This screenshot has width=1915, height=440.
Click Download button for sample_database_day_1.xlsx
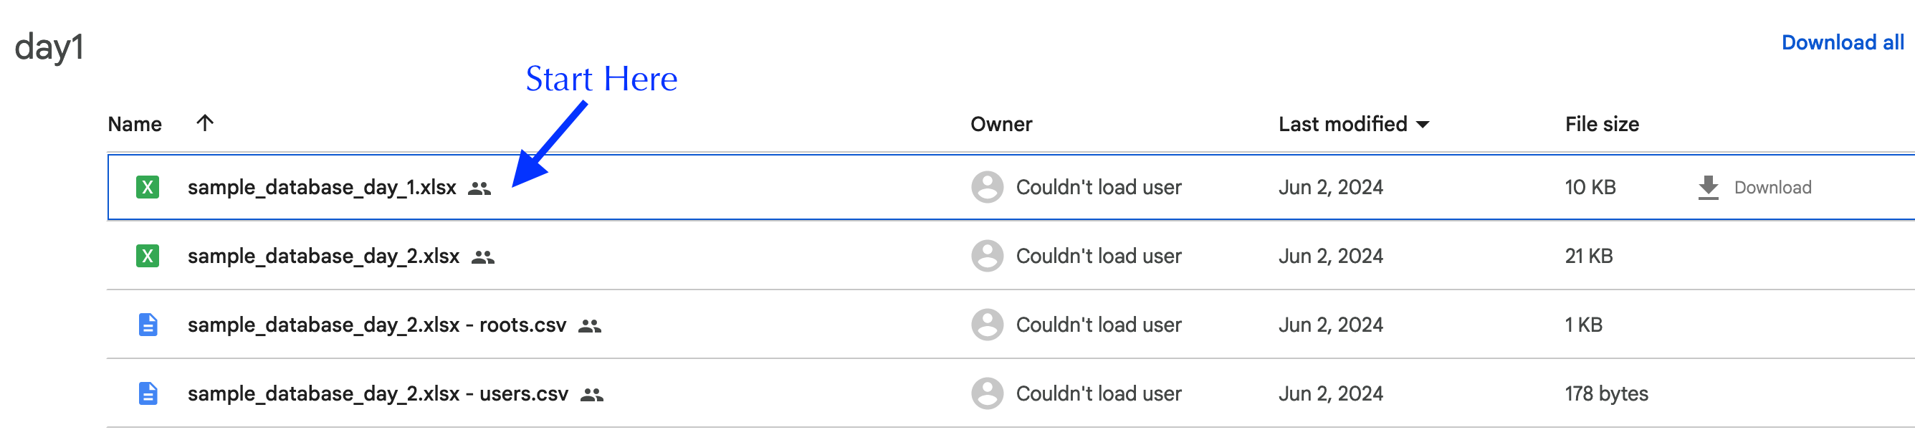(1755, 188)
